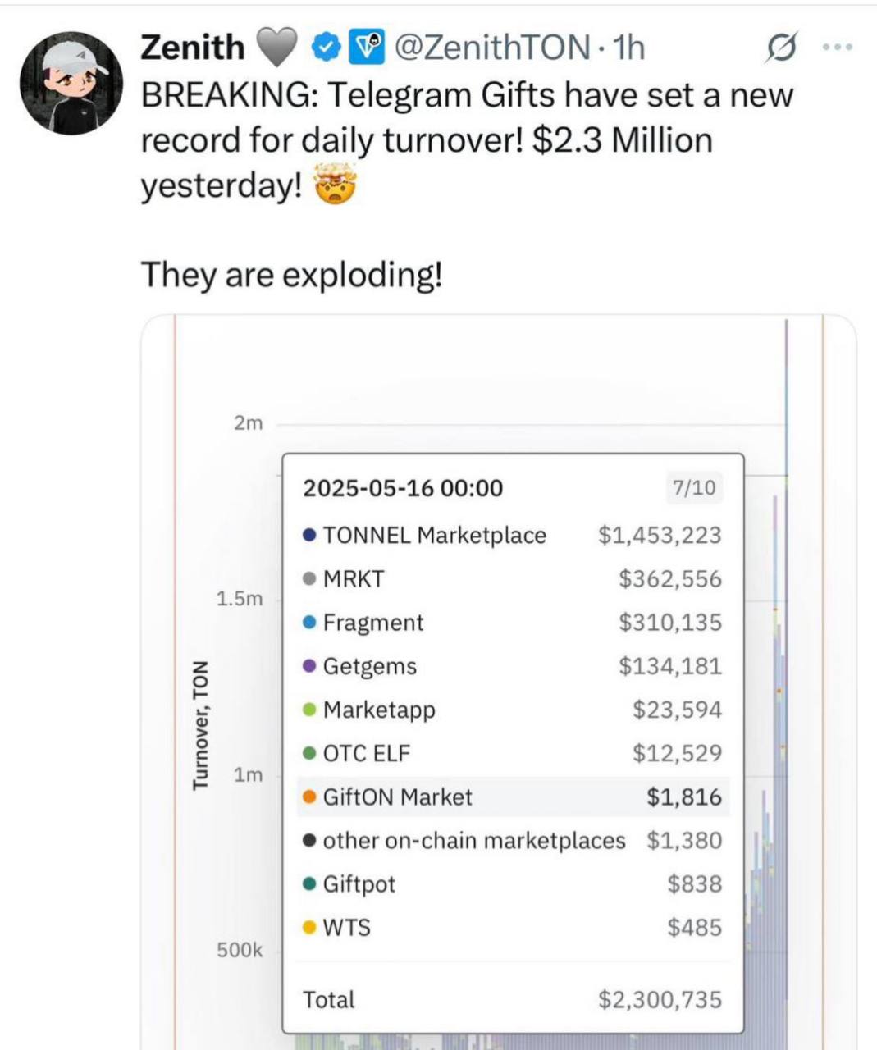Click the WTS yellow legend dot
This screenshot has height=1050, width=877.
point(309,927)
